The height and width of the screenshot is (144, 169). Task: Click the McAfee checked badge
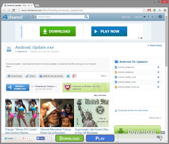point(86,87)
